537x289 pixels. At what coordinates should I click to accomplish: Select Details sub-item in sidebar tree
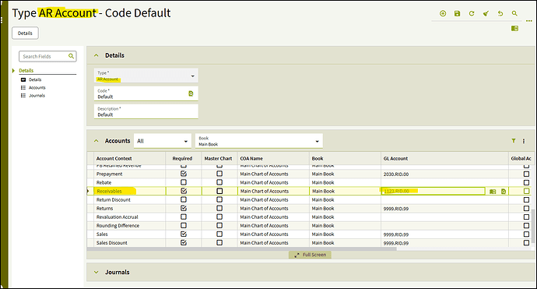pos(35,79)
